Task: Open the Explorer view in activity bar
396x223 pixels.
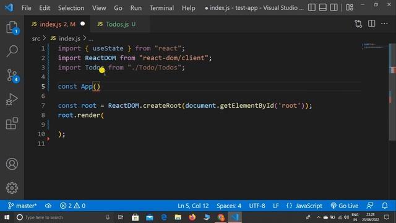Action: point(12,27)
